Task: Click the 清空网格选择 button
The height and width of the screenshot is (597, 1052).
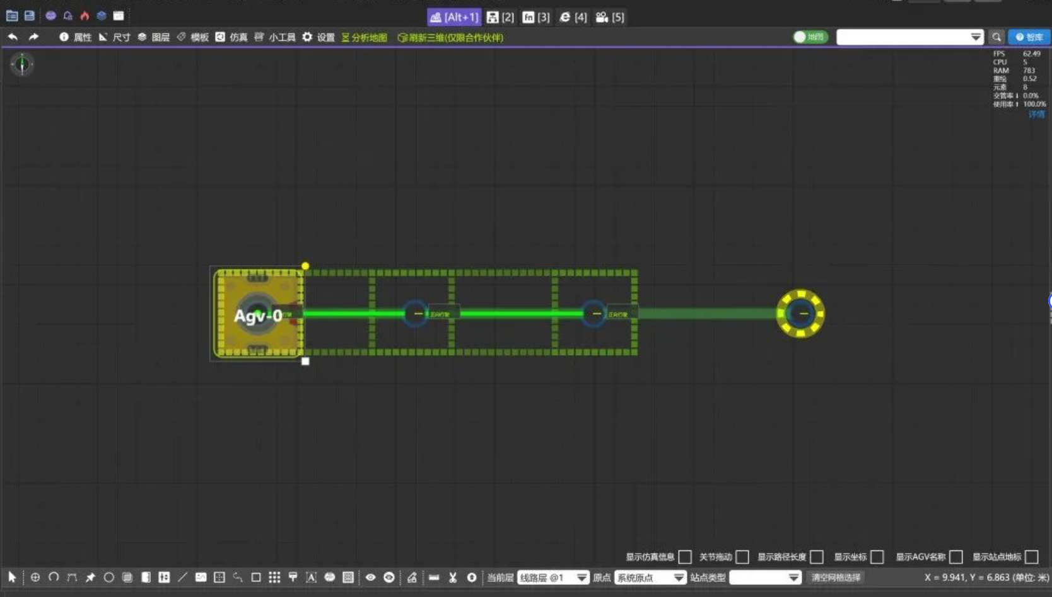Action: click(x=836, y=577)
